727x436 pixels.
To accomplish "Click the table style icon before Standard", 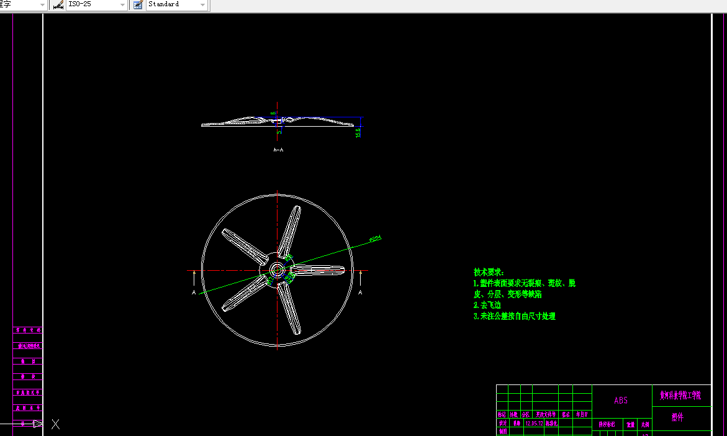I will 138,4.
